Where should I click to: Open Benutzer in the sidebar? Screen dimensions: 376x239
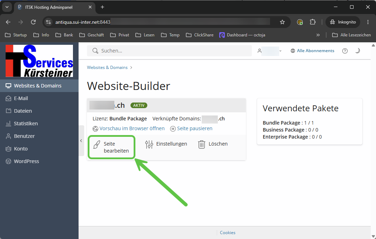[x=39, y=136]
